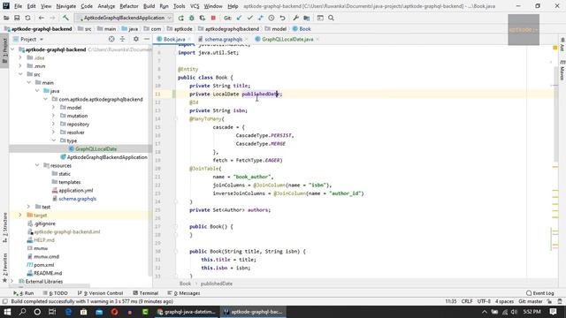Open the Build menu
566x318 pixels.
click(x=149, y=6)
